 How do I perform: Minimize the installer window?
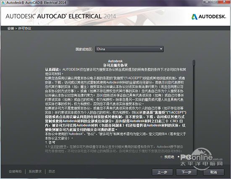pos(207,2)
